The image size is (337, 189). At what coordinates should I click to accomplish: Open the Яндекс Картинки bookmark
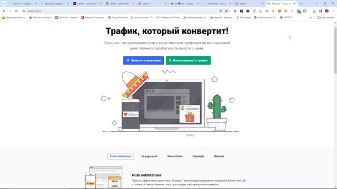point(14,17)
